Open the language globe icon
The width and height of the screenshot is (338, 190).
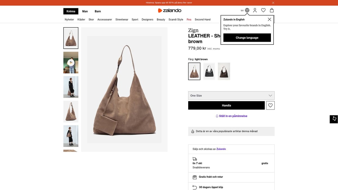247,10
